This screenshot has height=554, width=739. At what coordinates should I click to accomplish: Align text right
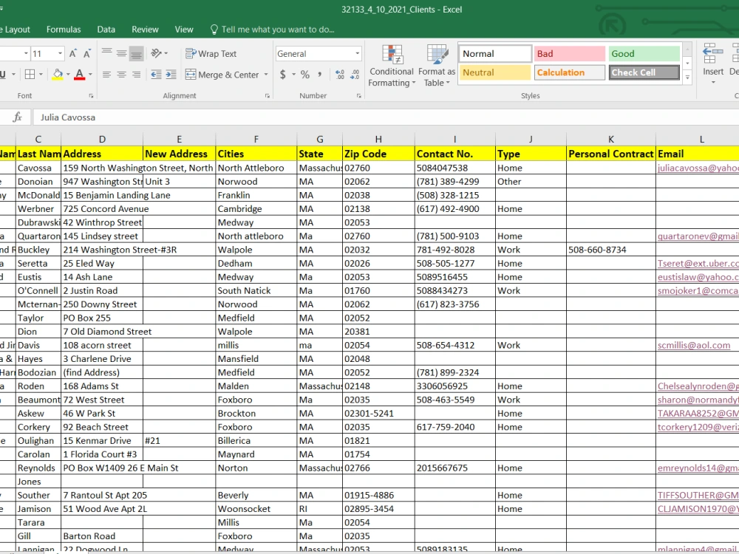click(136, 75)
